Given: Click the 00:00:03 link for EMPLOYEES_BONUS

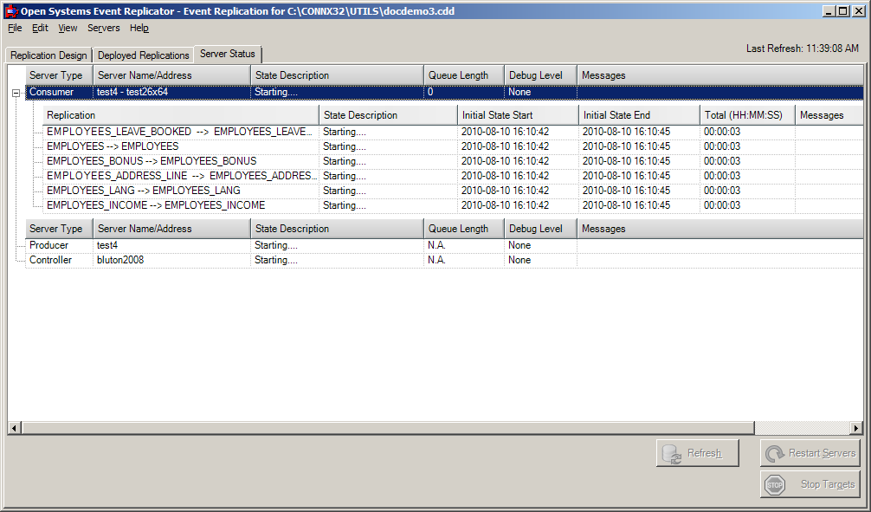Looking at the screenshot, I should tap(721, 160).
